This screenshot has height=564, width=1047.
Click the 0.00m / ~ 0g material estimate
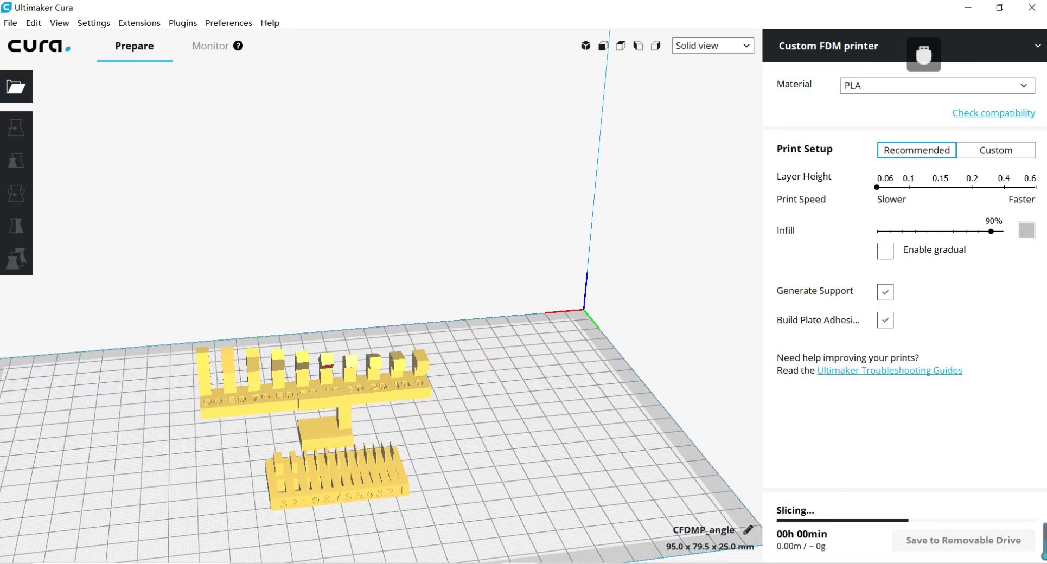[801, 546]
